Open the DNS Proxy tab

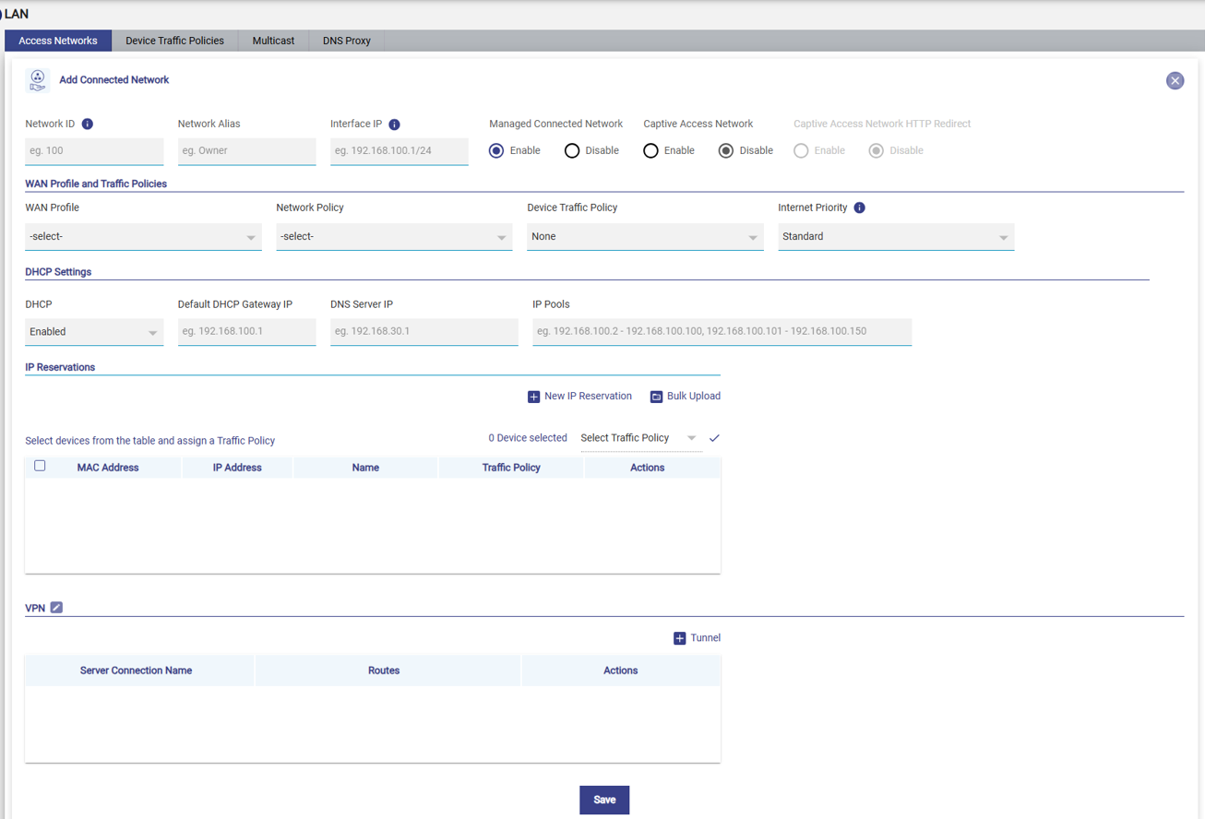346,41
